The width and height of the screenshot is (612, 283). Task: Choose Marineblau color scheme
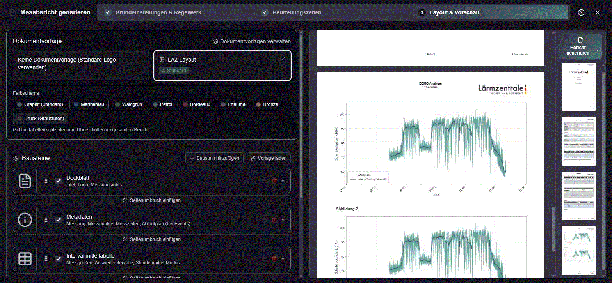coord(89,104)
